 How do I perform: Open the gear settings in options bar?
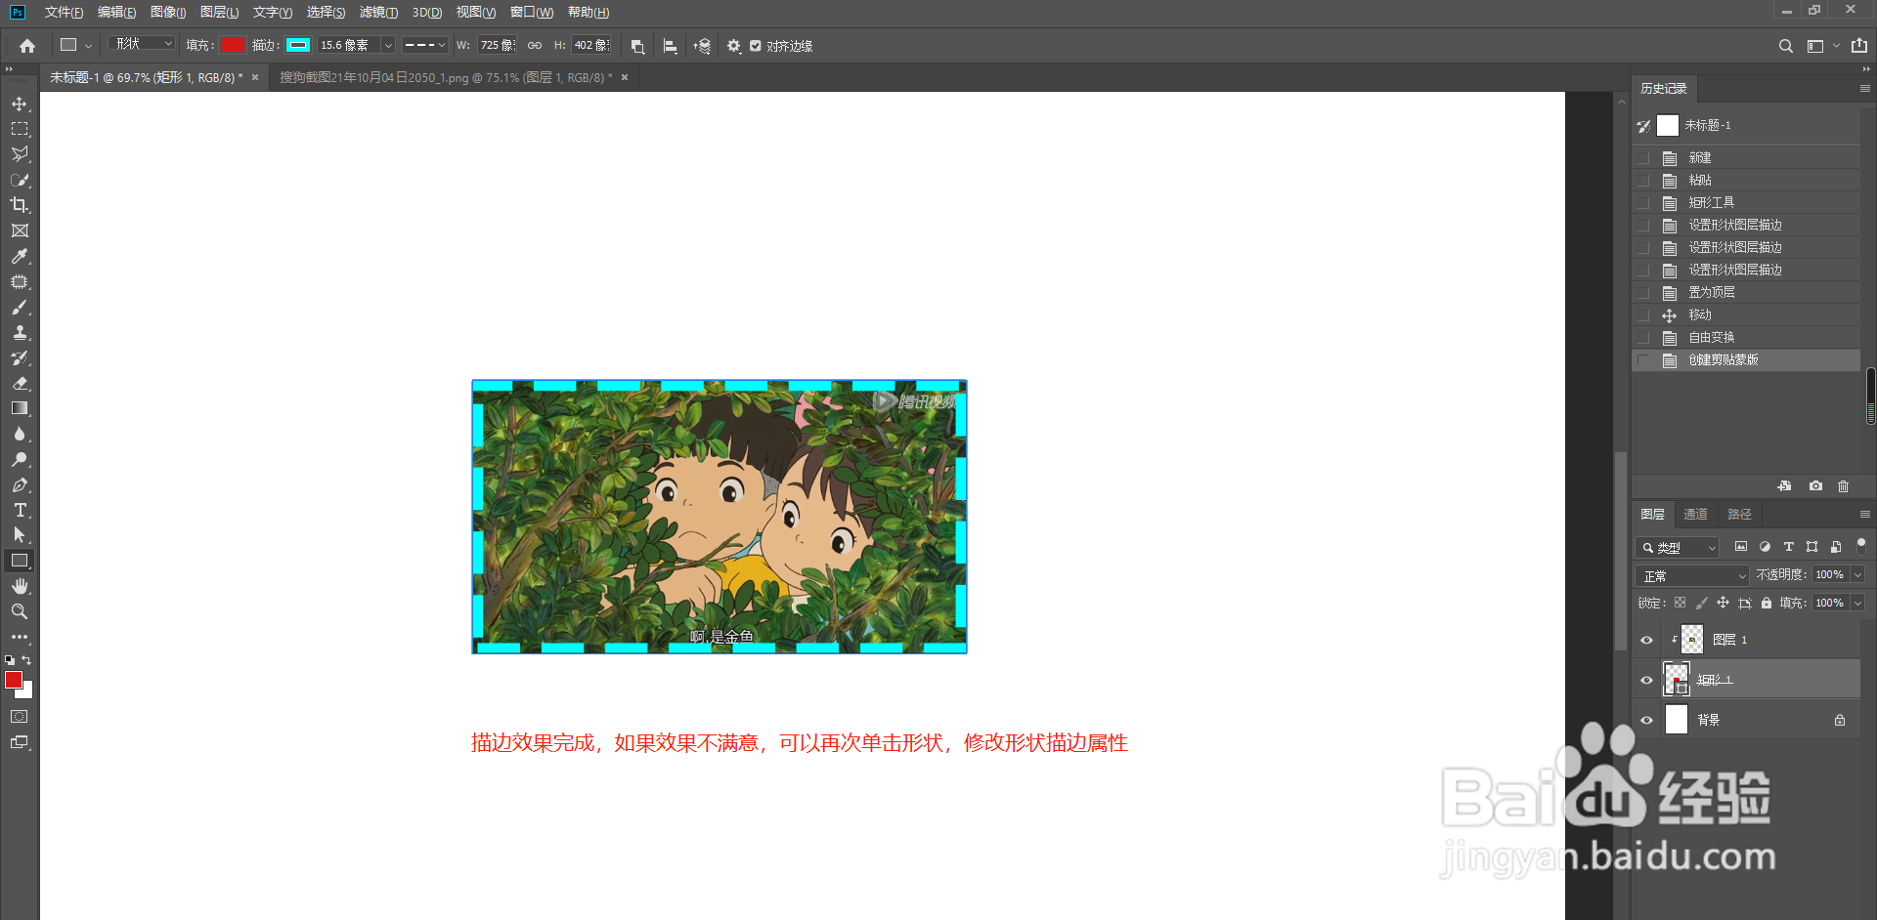(x=733, y=46)
